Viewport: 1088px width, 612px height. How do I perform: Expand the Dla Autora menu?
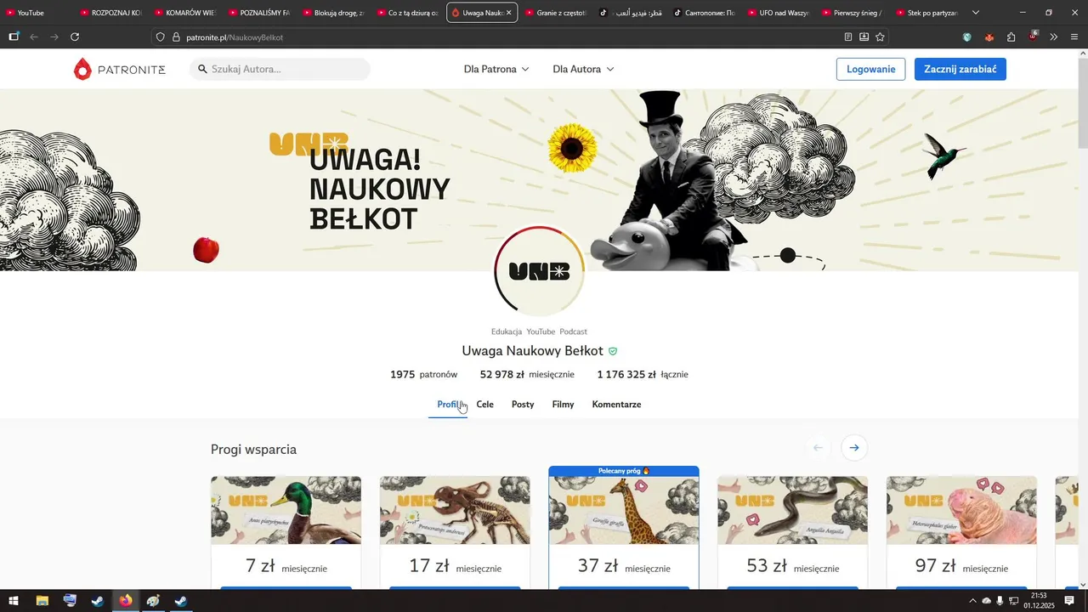(x=583, y=69)
